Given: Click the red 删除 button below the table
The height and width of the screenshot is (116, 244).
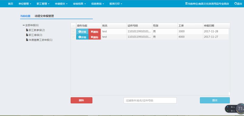Looking at the screenshot, I should click(x=81, y=100).
